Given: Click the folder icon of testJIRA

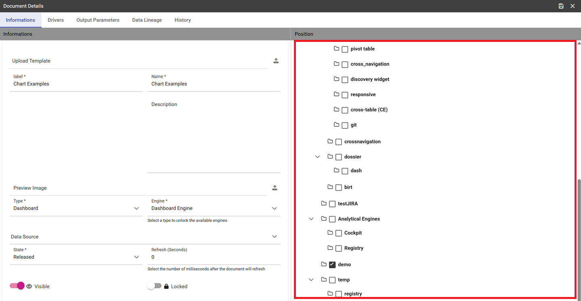Looking at the screenshot, I should [x=324, y=203].
